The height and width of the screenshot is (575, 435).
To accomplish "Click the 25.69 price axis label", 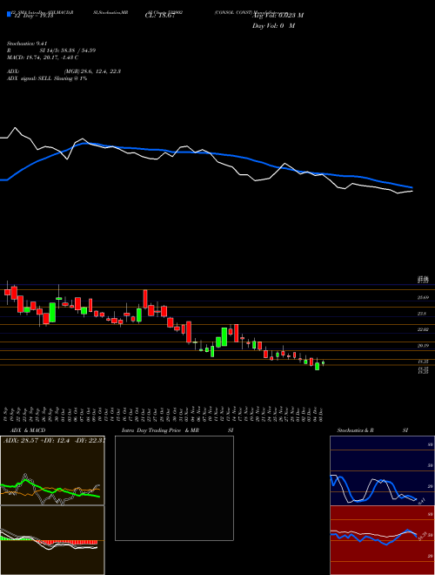I will pos(424,298).
